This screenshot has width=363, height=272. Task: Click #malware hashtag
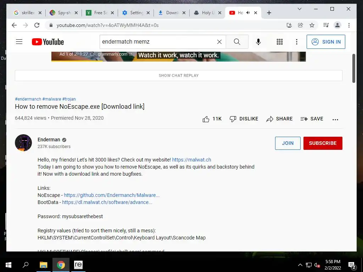pyautogui.click(x=52, y=99)
